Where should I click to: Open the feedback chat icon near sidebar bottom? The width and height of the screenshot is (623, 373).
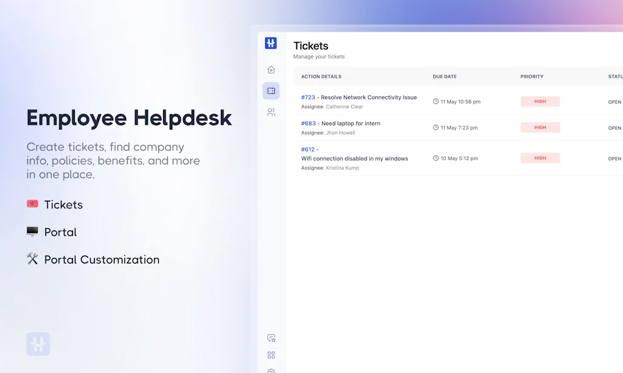[271, 338]
